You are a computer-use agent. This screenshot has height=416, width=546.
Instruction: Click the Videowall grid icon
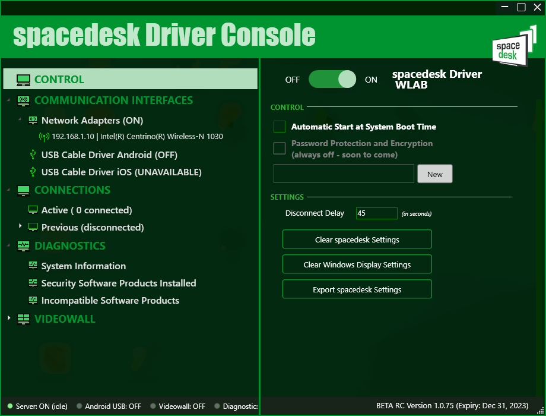(x=24, y=319)
